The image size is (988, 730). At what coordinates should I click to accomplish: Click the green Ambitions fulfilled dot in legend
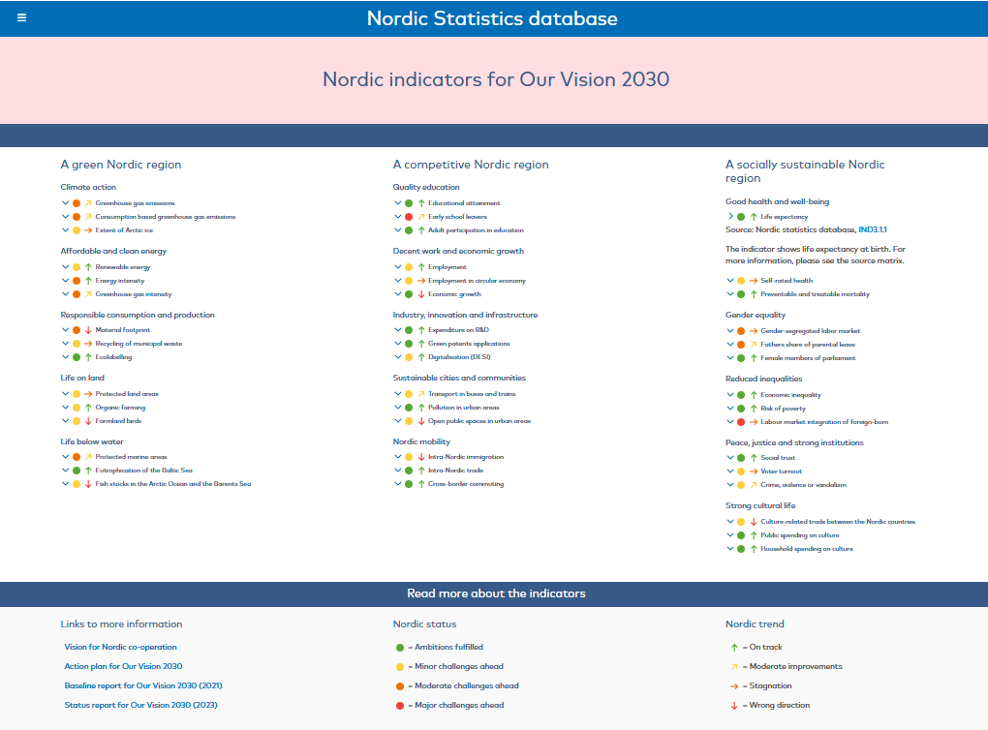(400, 647)
